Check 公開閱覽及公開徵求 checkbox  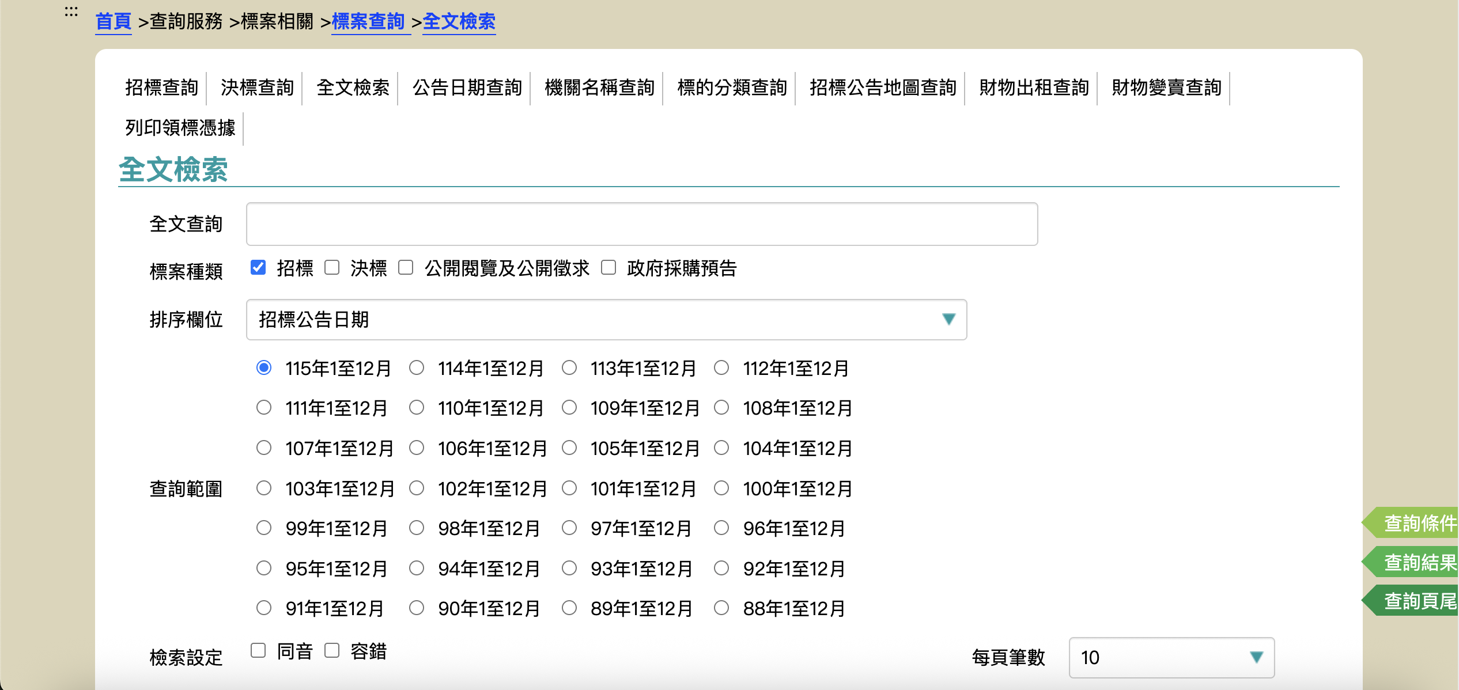406,267
